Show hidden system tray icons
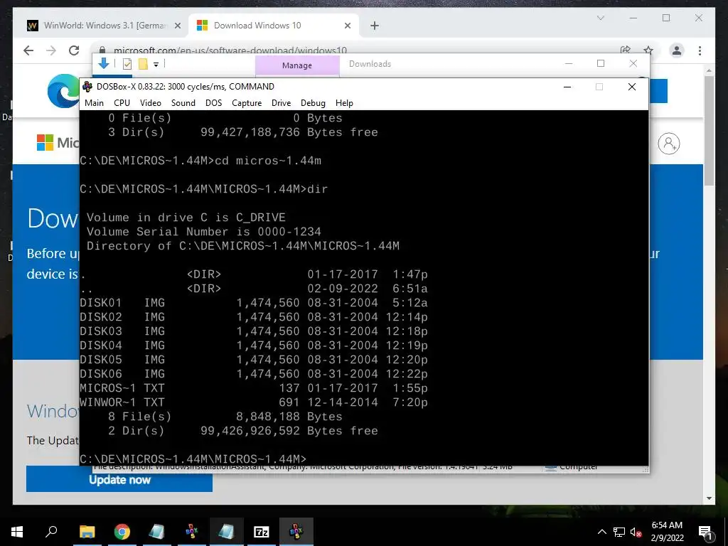Image resolution: width=728 pixels, height=546 pixels. point(601,532)
